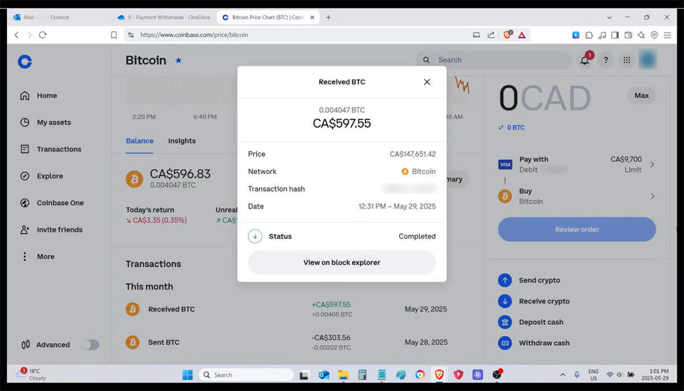Viewport: 684px width, 391px height.
Task: Open File Explorer from the taskbar
Action: click(343, 374)
